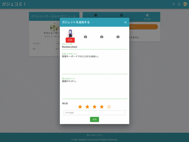Click the ガジェコミ！ site logo
The image size is (189, 142).
[x=14, y=4]
